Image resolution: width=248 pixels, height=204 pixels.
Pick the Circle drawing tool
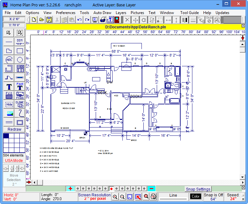click(20, 60)
